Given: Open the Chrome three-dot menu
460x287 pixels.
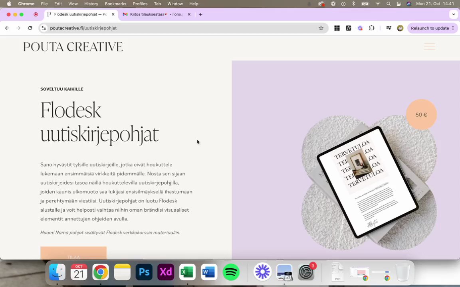Looking at the screenshot, I should pyautogui.click(x=453, y=28).
